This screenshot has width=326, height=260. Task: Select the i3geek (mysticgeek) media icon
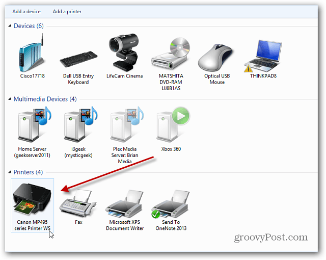point(80,124)
